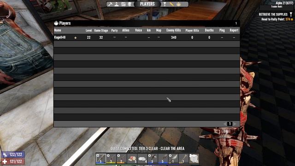Sort players by Level column

pyautogui.click(x=88, y=30)
